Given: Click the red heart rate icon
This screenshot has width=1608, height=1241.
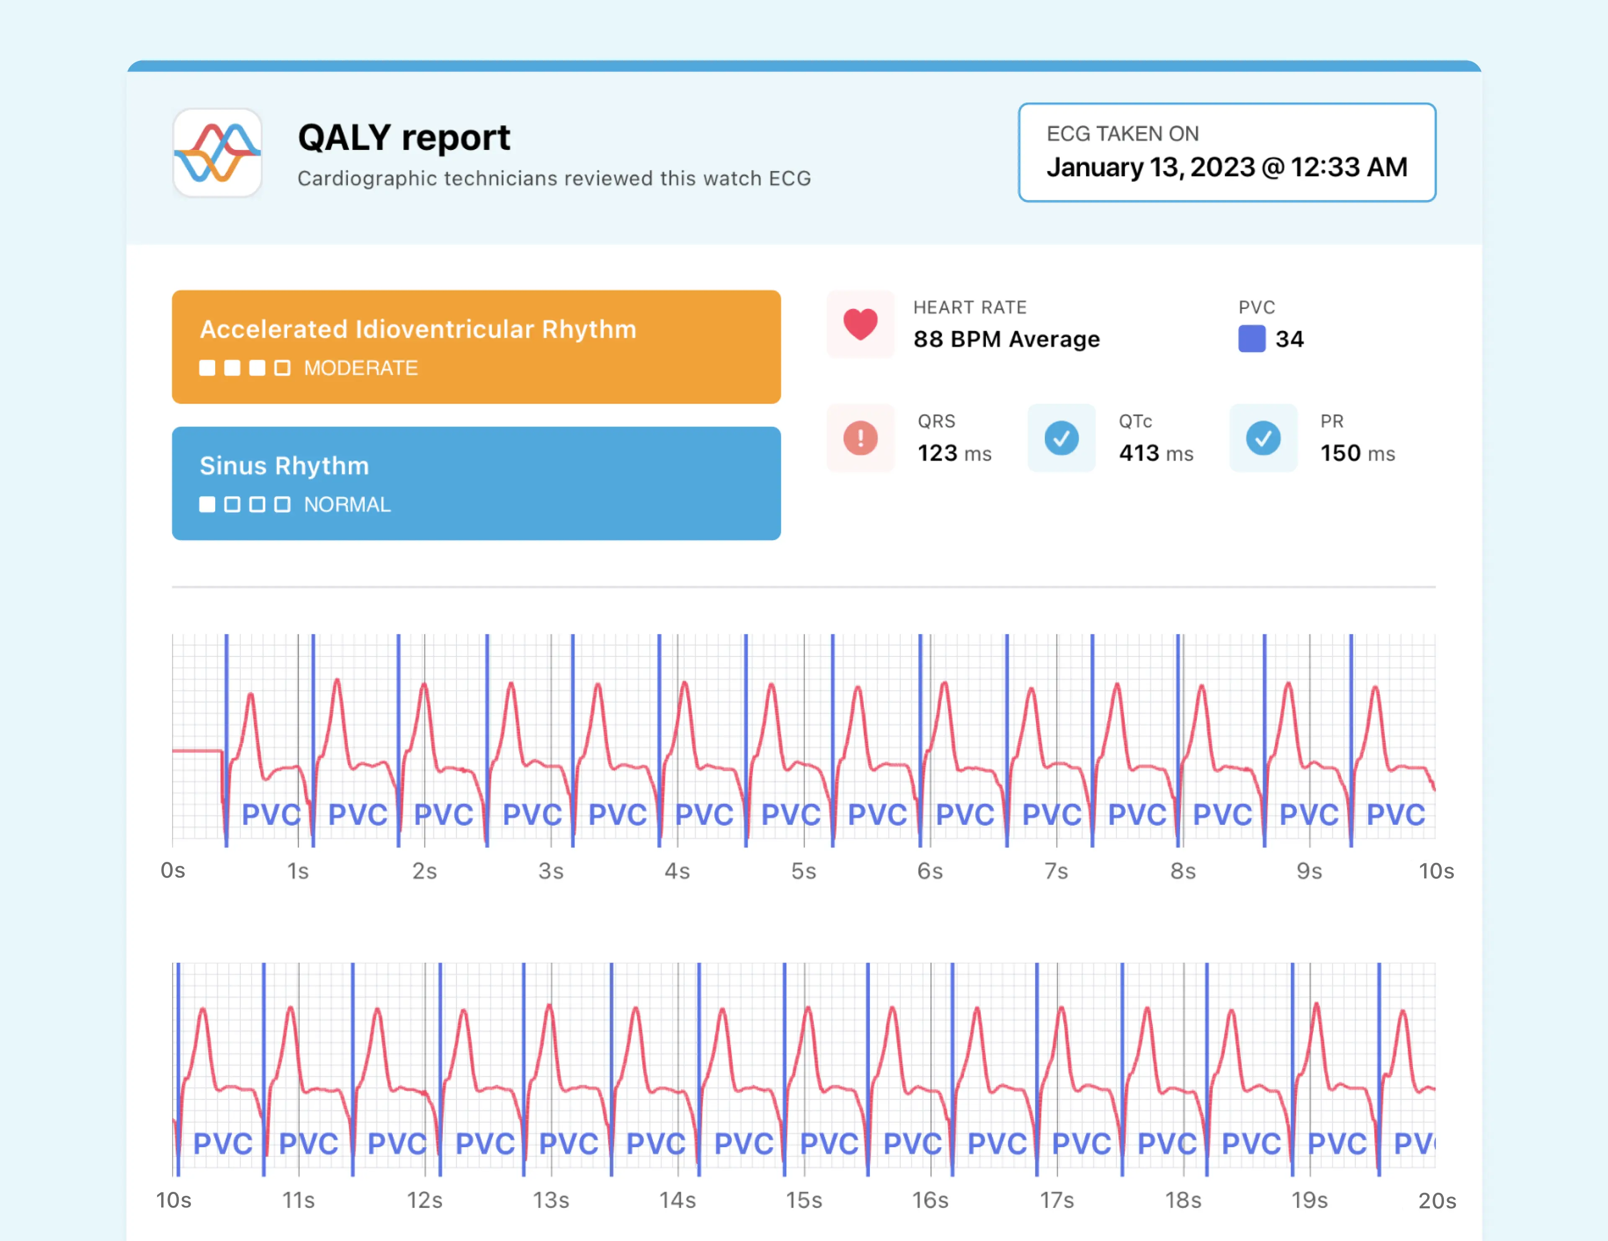Looking at the screenshot, I should pos(860,324).
